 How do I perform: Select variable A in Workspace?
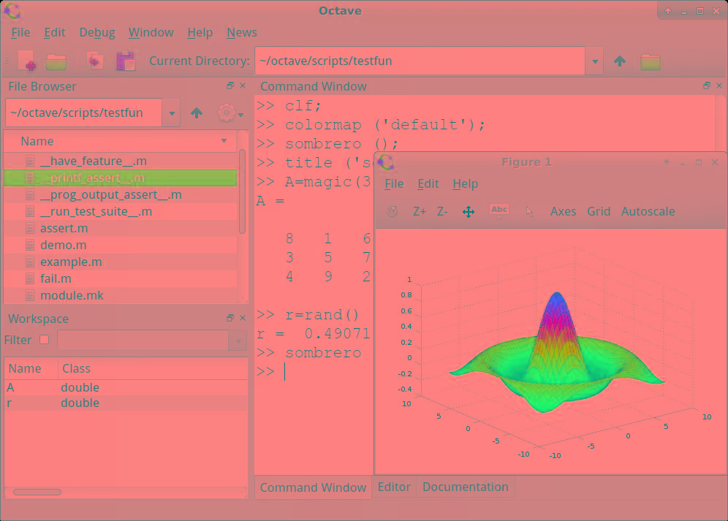click(126, 387)
